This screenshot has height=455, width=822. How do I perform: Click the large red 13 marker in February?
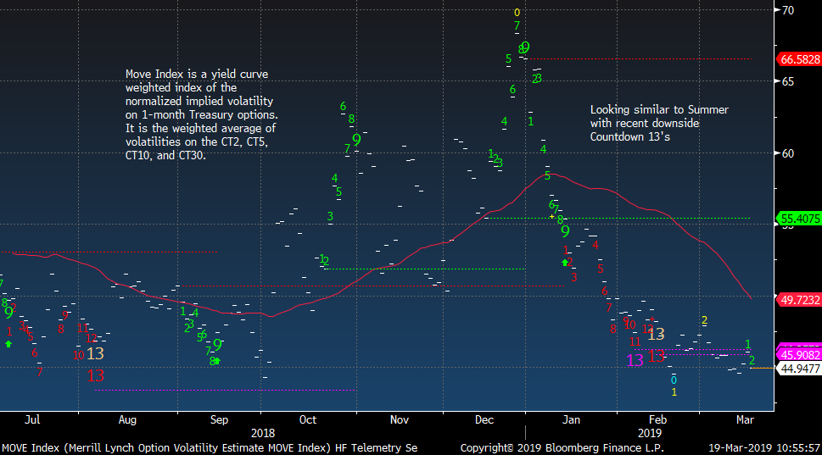point(657,356)
